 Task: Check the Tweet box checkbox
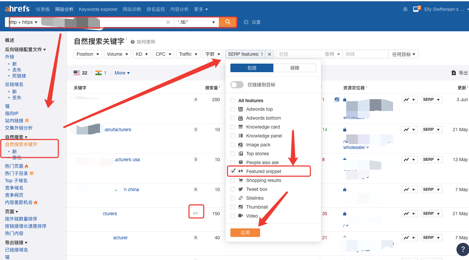233,189
